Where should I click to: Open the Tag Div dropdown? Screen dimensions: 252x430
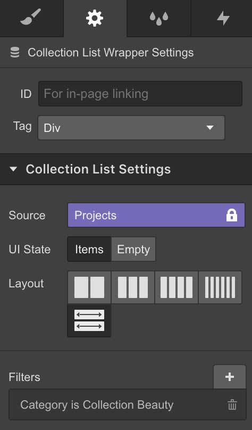(x=131, y=128)
